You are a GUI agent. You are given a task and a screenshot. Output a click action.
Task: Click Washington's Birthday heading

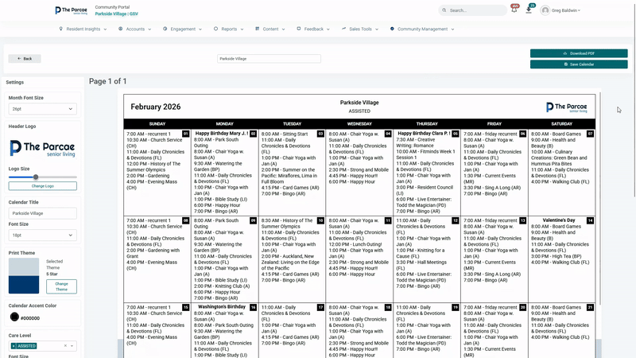click(222, 307)
